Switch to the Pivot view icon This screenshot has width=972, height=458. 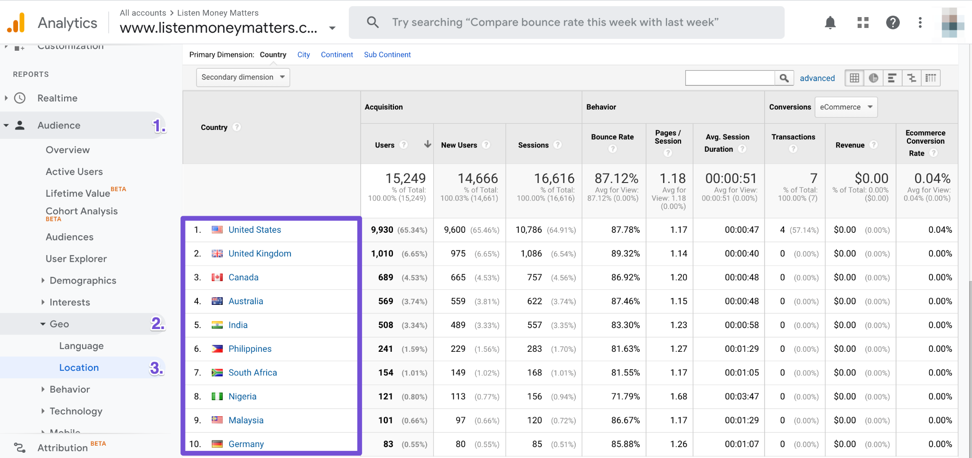click(931, 78)
